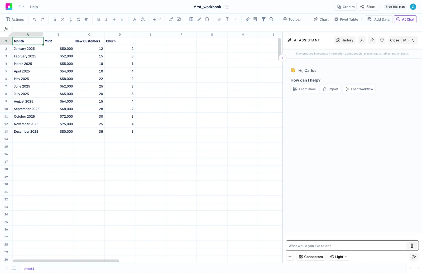This screenshot has width=422, height=274.
Task: Click the horizontal scrollbar under the sheet
Action: pyautogui.click(x=66, y=261)
